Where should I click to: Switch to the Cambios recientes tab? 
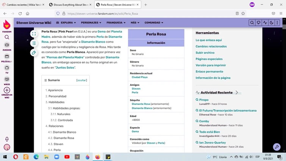click(23, 5)
